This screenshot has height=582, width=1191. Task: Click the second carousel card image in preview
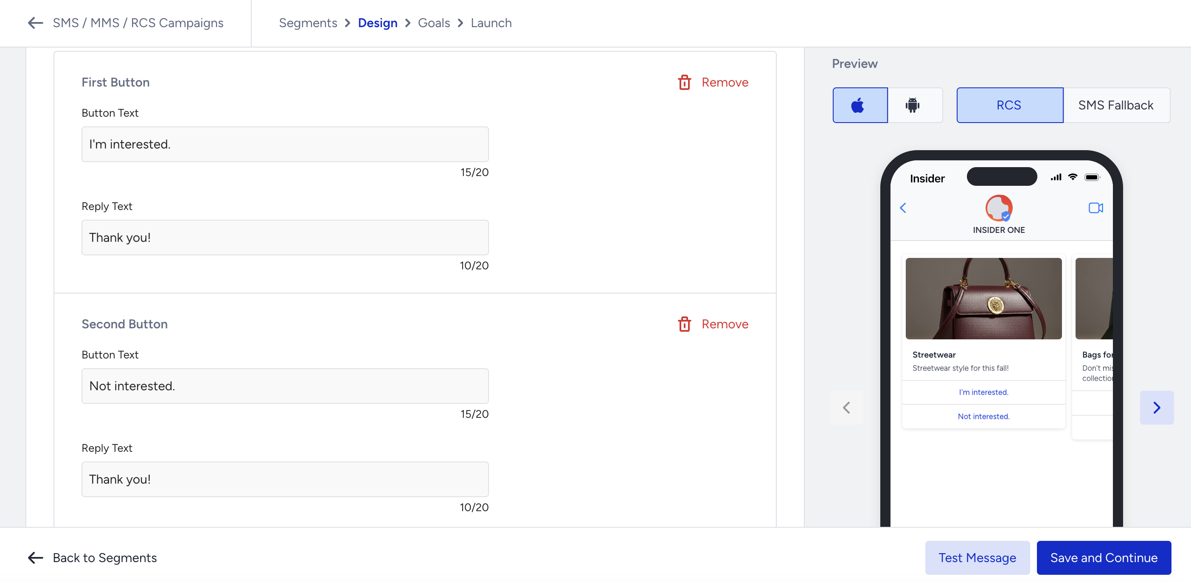click(1094, 298)
